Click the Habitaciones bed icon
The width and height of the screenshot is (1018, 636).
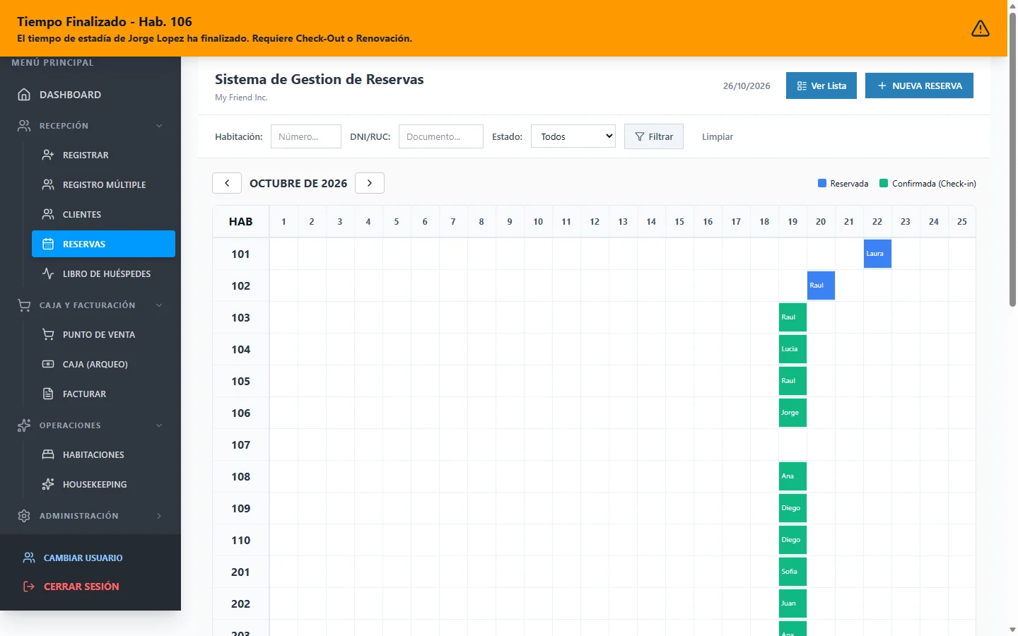click(x=48, y=454)
